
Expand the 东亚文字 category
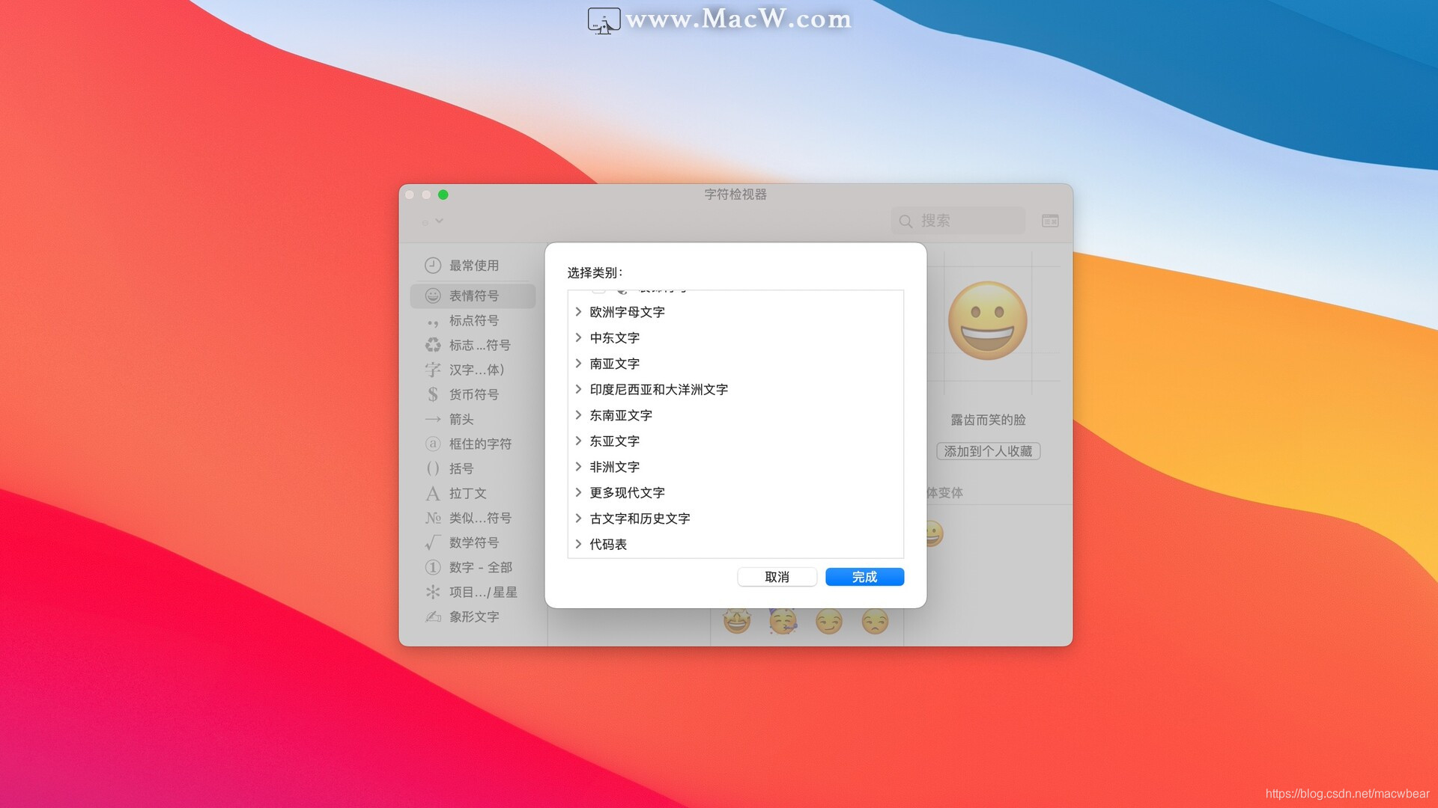[578, 441]
